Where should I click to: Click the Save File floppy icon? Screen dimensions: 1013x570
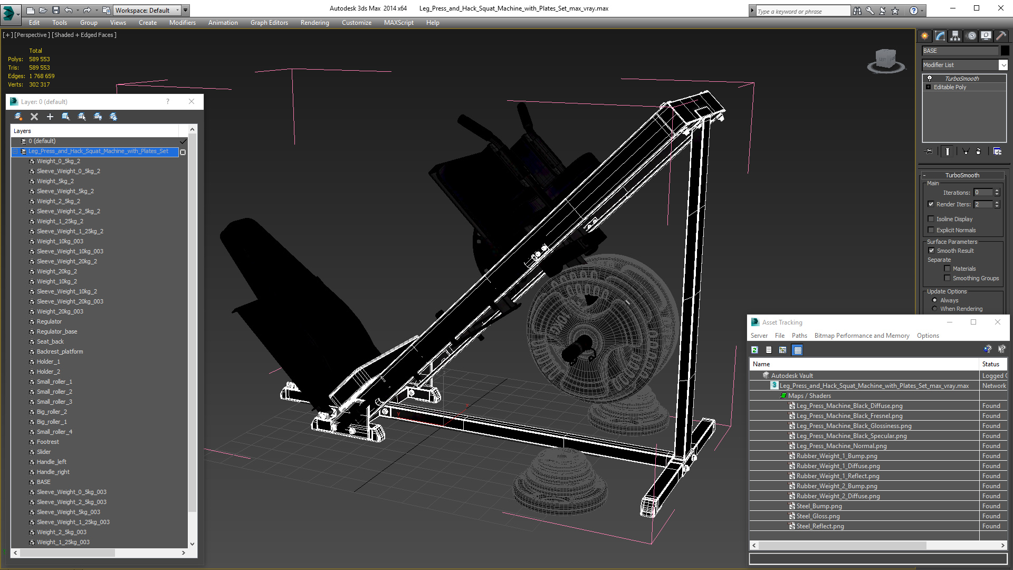click(x=55, y=10)
